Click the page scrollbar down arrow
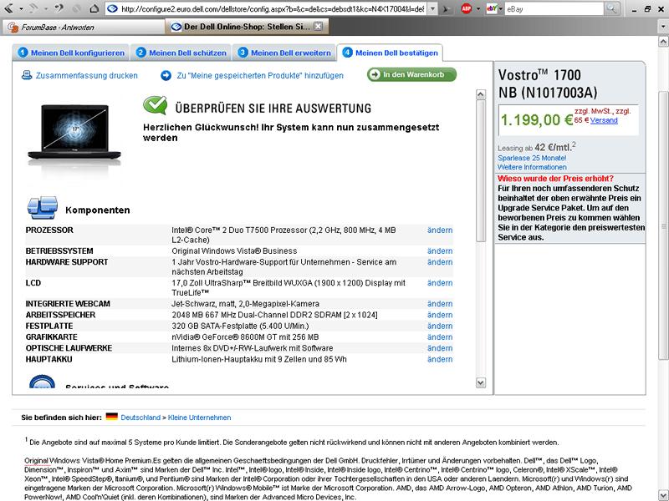The image size is (669, 501). click(x=663, y=495)
